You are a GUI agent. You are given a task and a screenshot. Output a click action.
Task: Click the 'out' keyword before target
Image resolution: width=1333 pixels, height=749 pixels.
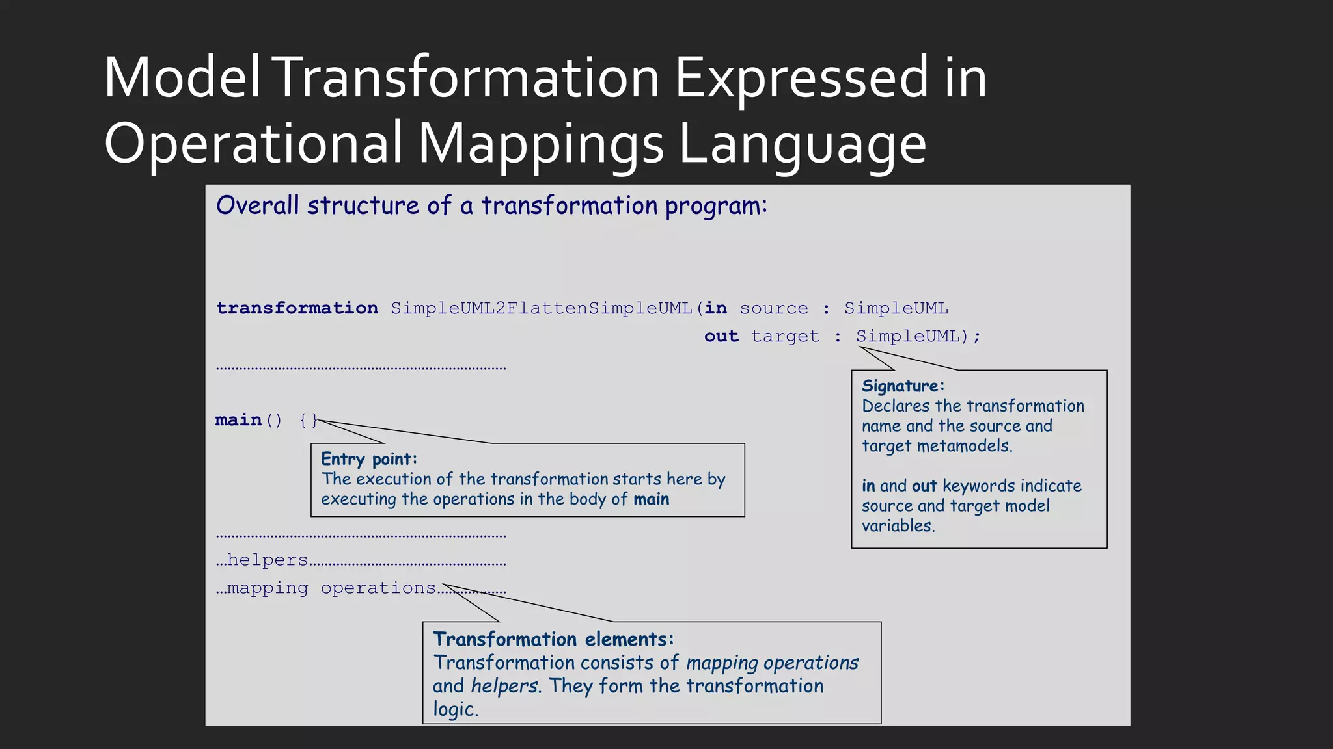721,336
